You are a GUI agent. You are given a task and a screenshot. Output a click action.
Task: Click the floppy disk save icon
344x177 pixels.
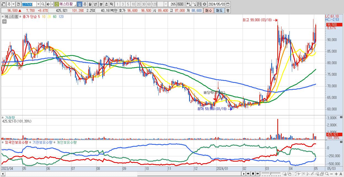tap(199, 4)
